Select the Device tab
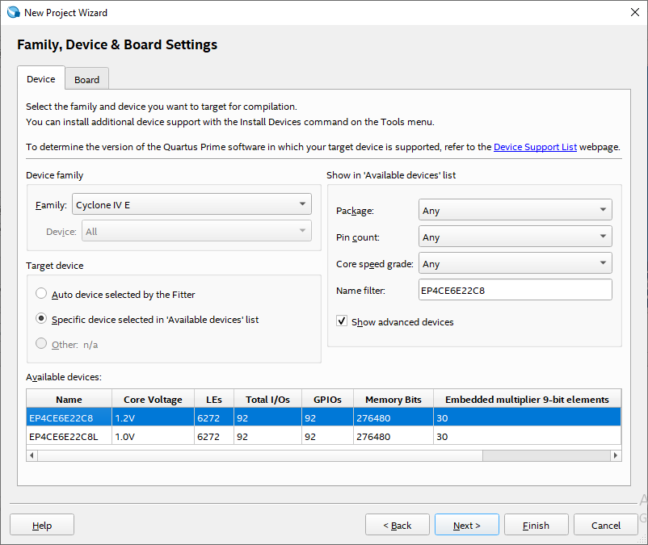 [41, 79]
